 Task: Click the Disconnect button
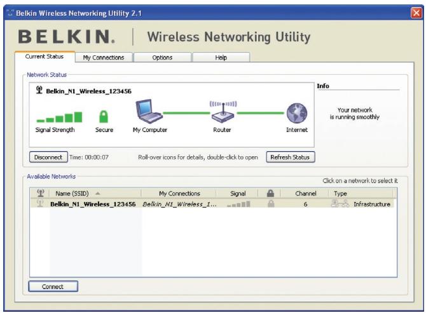tap(48, 157)
